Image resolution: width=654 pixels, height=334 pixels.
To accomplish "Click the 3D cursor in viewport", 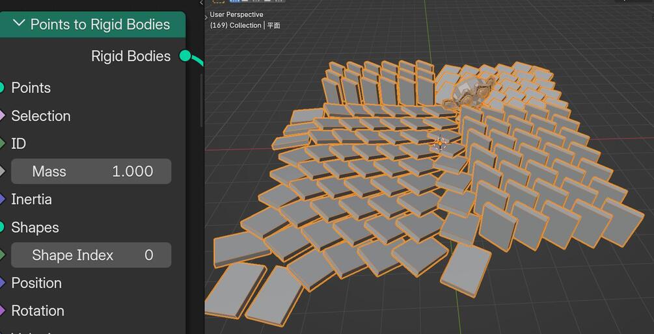I will click(440, 143).
